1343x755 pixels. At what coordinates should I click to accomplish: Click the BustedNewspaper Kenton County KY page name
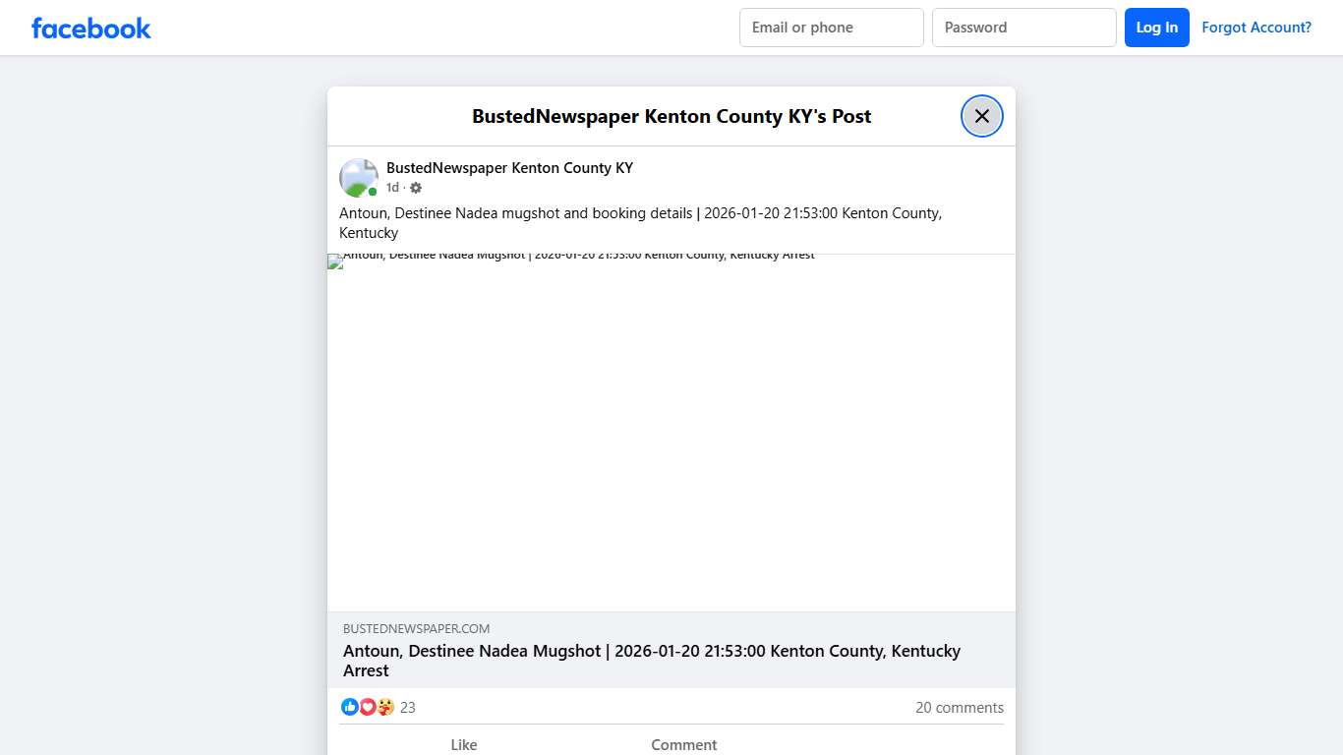[x=509, y=167]
